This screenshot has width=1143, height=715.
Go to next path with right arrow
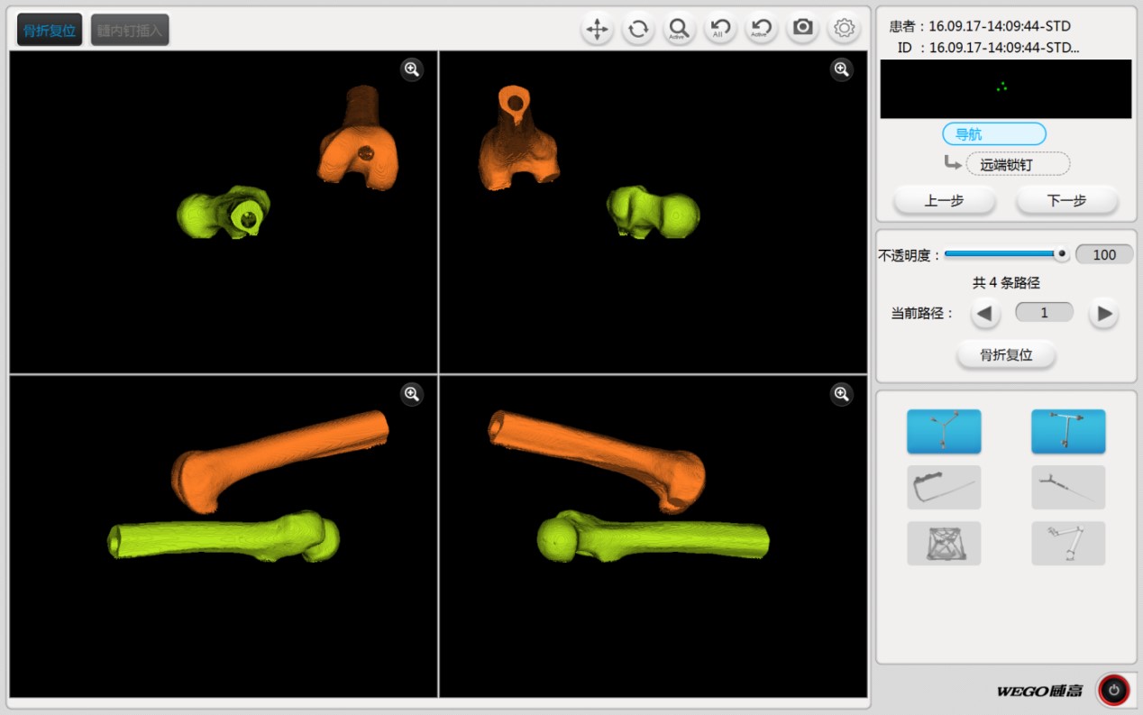point(1103,314)
